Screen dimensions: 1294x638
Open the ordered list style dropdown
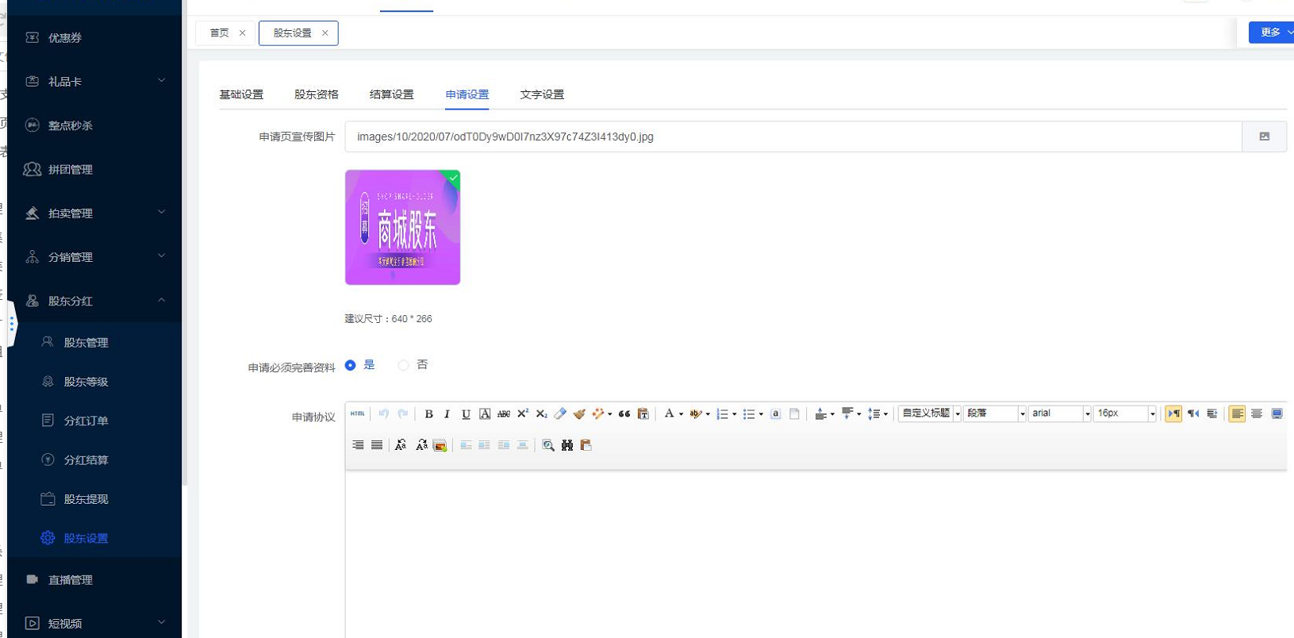point(734,414)
